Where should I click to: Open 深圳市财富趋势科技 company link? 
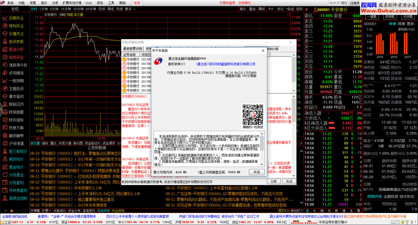point(226,64)
